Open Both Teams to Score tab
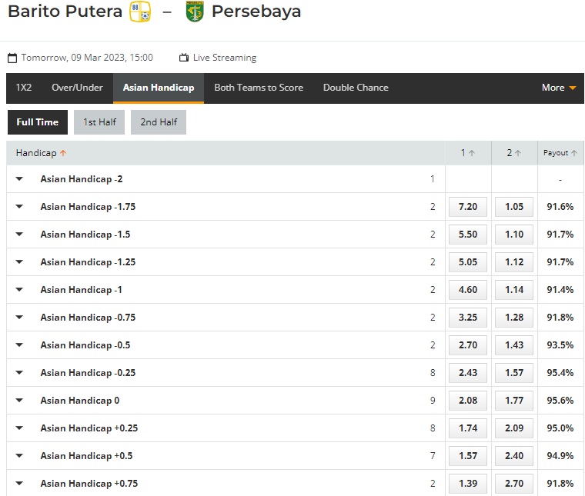 pos(259,88)
